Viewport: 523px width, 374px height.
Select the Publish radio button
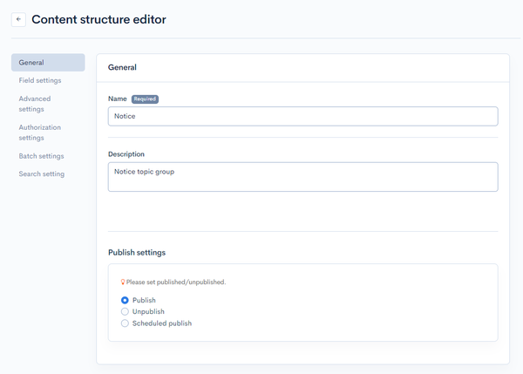(x=125, y=300)
